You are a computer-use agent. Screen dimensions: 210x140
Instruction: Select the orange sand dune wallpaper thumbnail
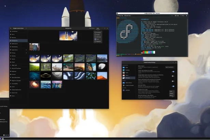point(102,75)
